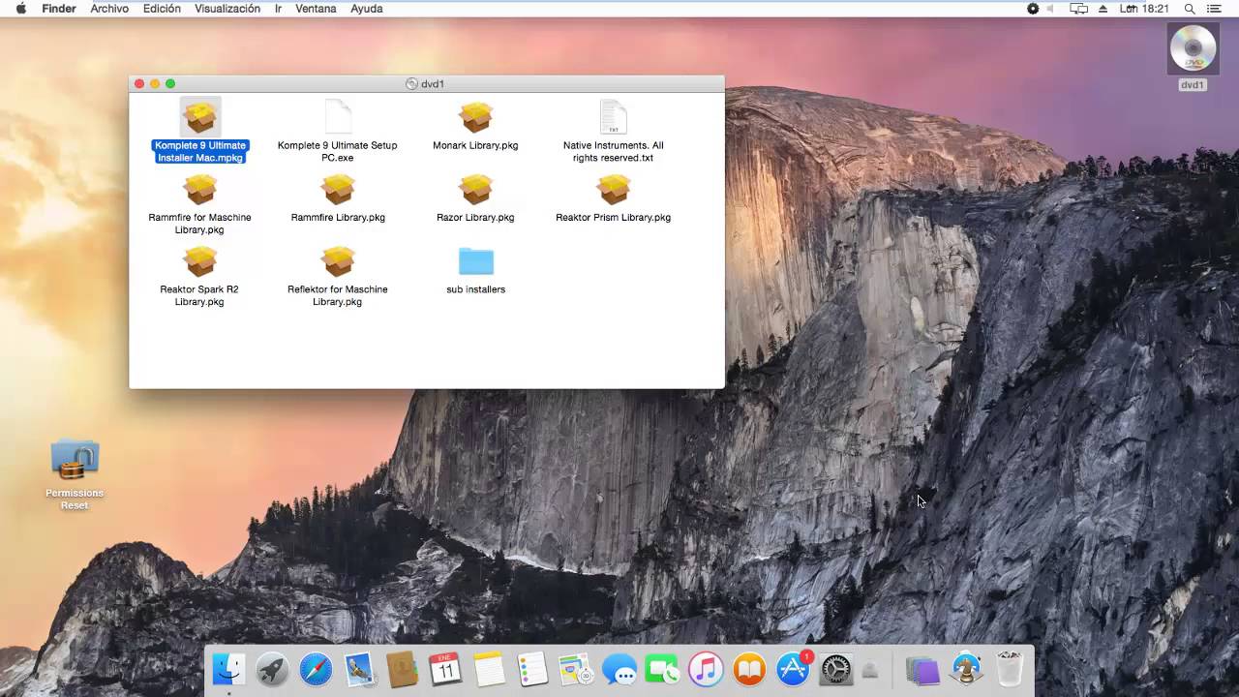Open Maps from the Dock

click(x=576, y=668)
